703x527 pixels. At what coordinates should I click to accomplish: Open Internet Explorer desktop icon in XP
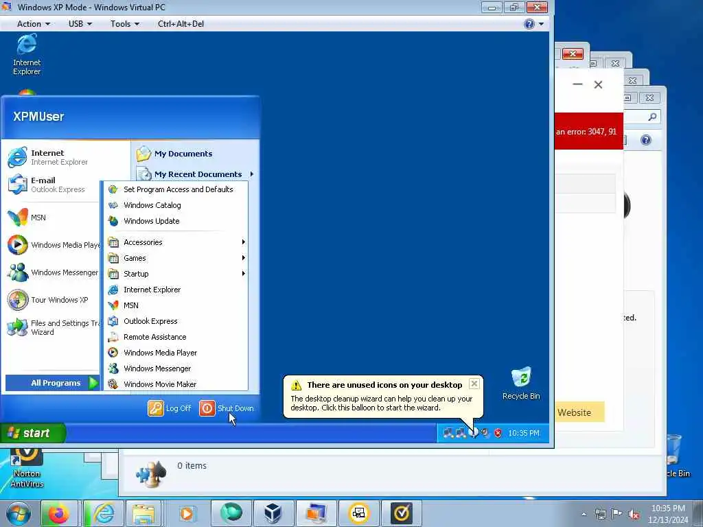tap(27, 55)
